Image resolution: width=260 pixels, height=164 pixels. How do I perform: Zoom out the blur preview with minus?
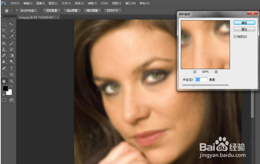(x=195, y=72)
